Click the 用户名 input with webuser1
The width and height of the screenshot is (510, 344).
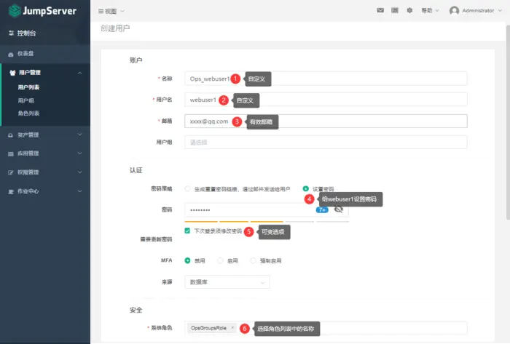pyautogui.click(x=326, y=100)
